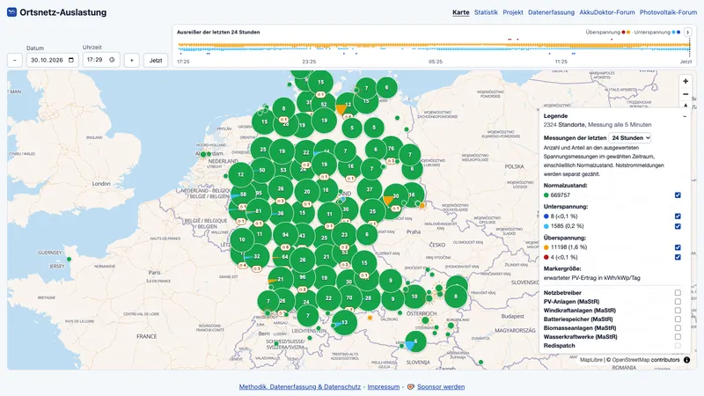This screenshot has height=396, width=704.
Task: Enable the Netzbetreiber layer checkbox
Action: (x=678, y=293)
